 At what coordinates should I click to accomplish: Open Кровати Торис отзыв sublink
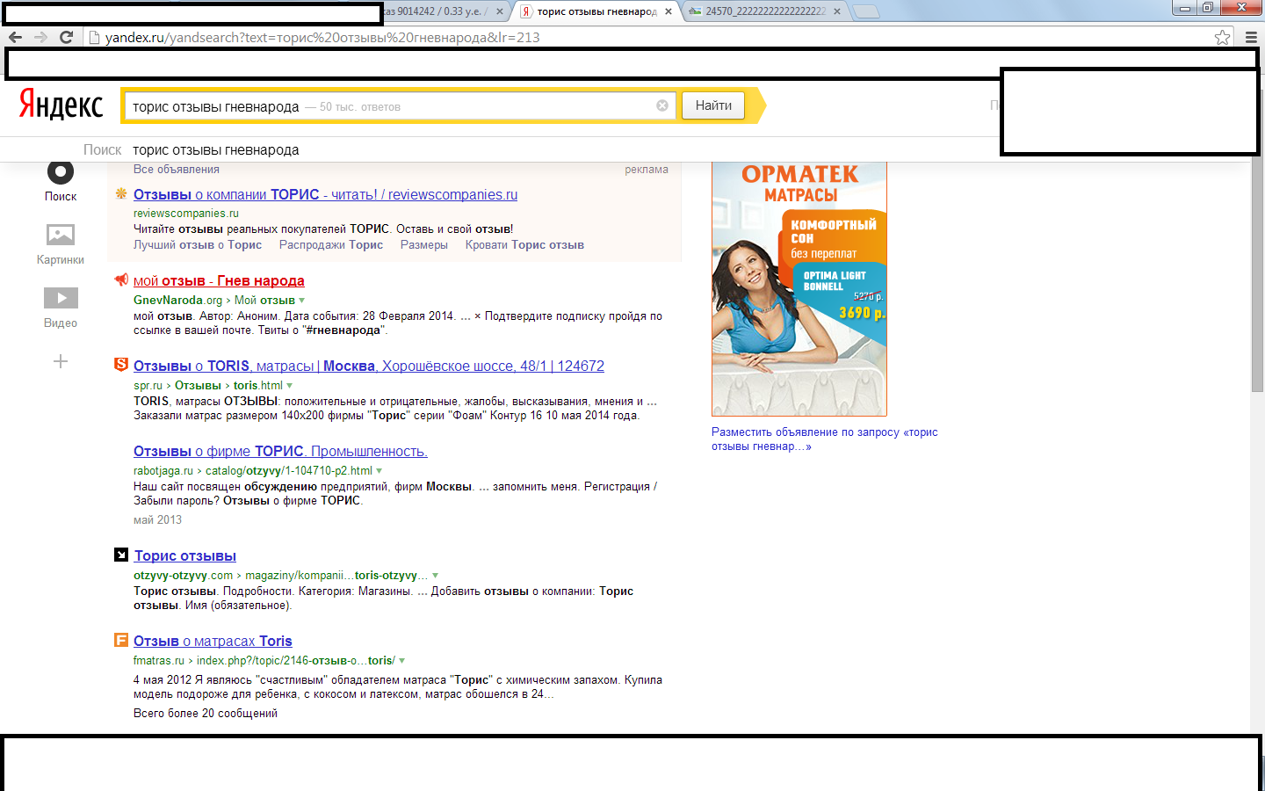coord(524,245)
